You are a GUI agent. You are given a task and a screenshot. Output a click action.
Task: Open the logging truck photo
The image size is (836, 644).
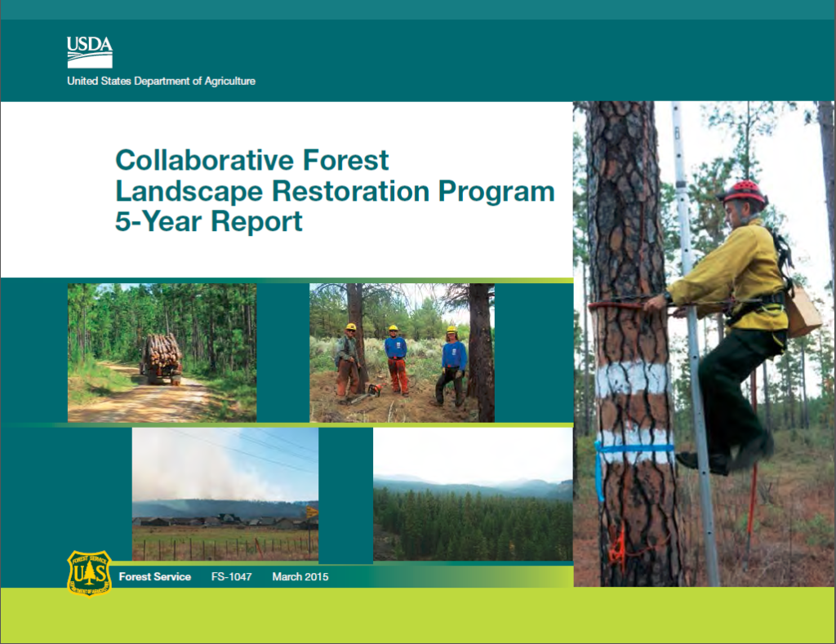[162, 353]
